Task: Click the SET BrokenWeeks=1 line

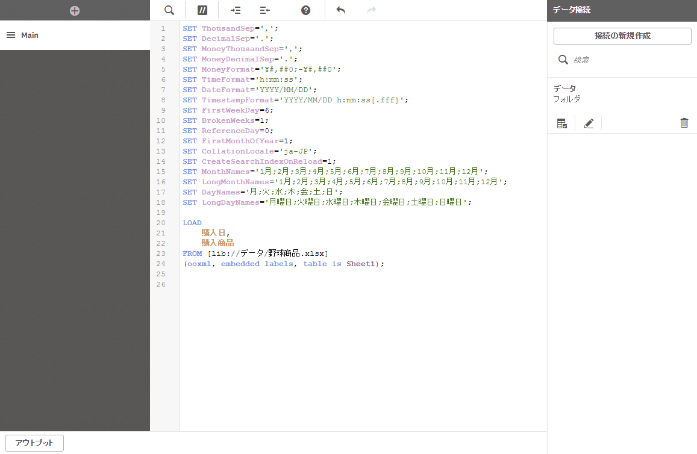Action: click(x=226, y=120)
